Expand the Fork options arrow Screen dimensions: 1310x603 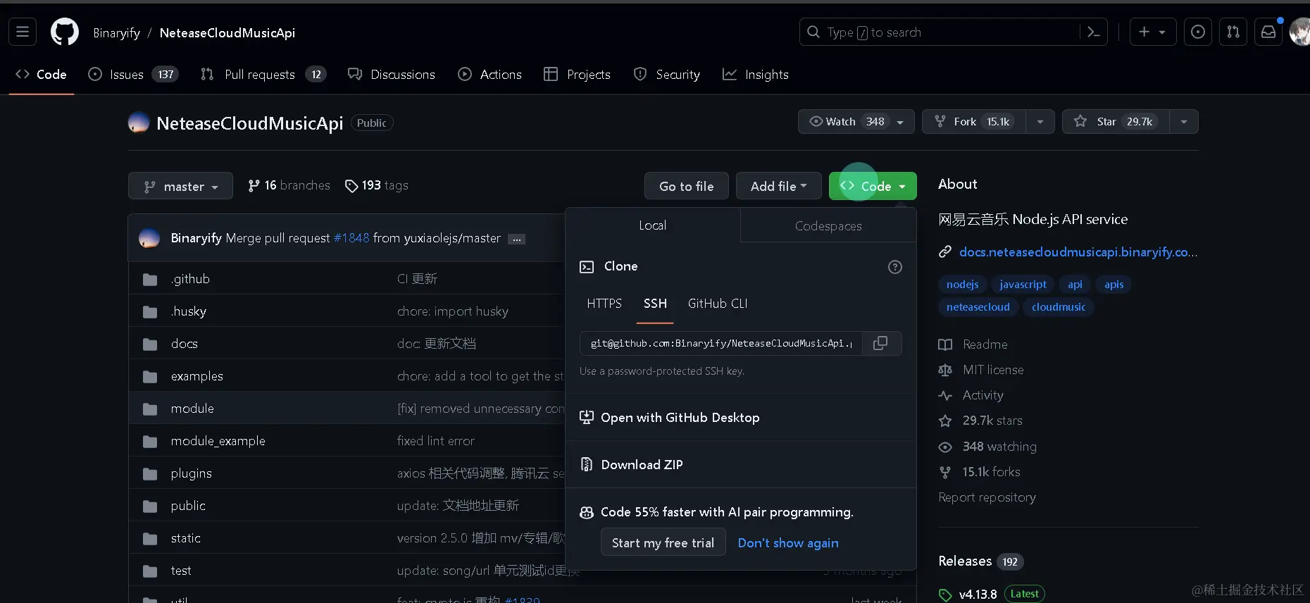coord(1040,122)
